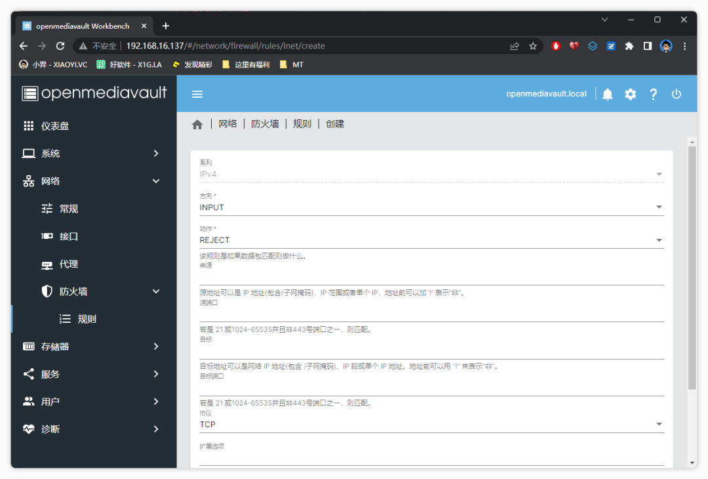Open 接口 in the network submenu

69,236
